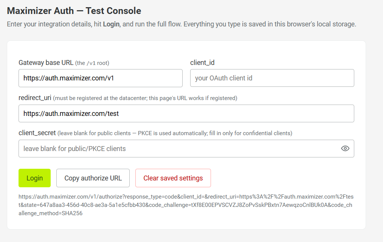The height and width of the screenshot is (242, 383).
Task: Click the generated authorize URL text
Action: tap(186, 205)
